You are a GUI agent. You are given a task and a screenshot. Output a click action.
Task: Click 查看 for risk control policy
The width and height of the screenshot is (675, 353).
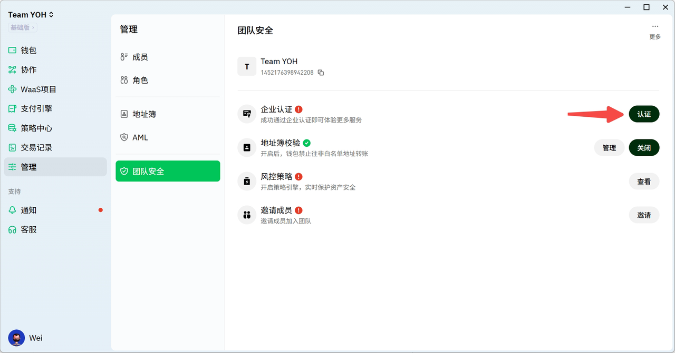click(x=644, y=181)
